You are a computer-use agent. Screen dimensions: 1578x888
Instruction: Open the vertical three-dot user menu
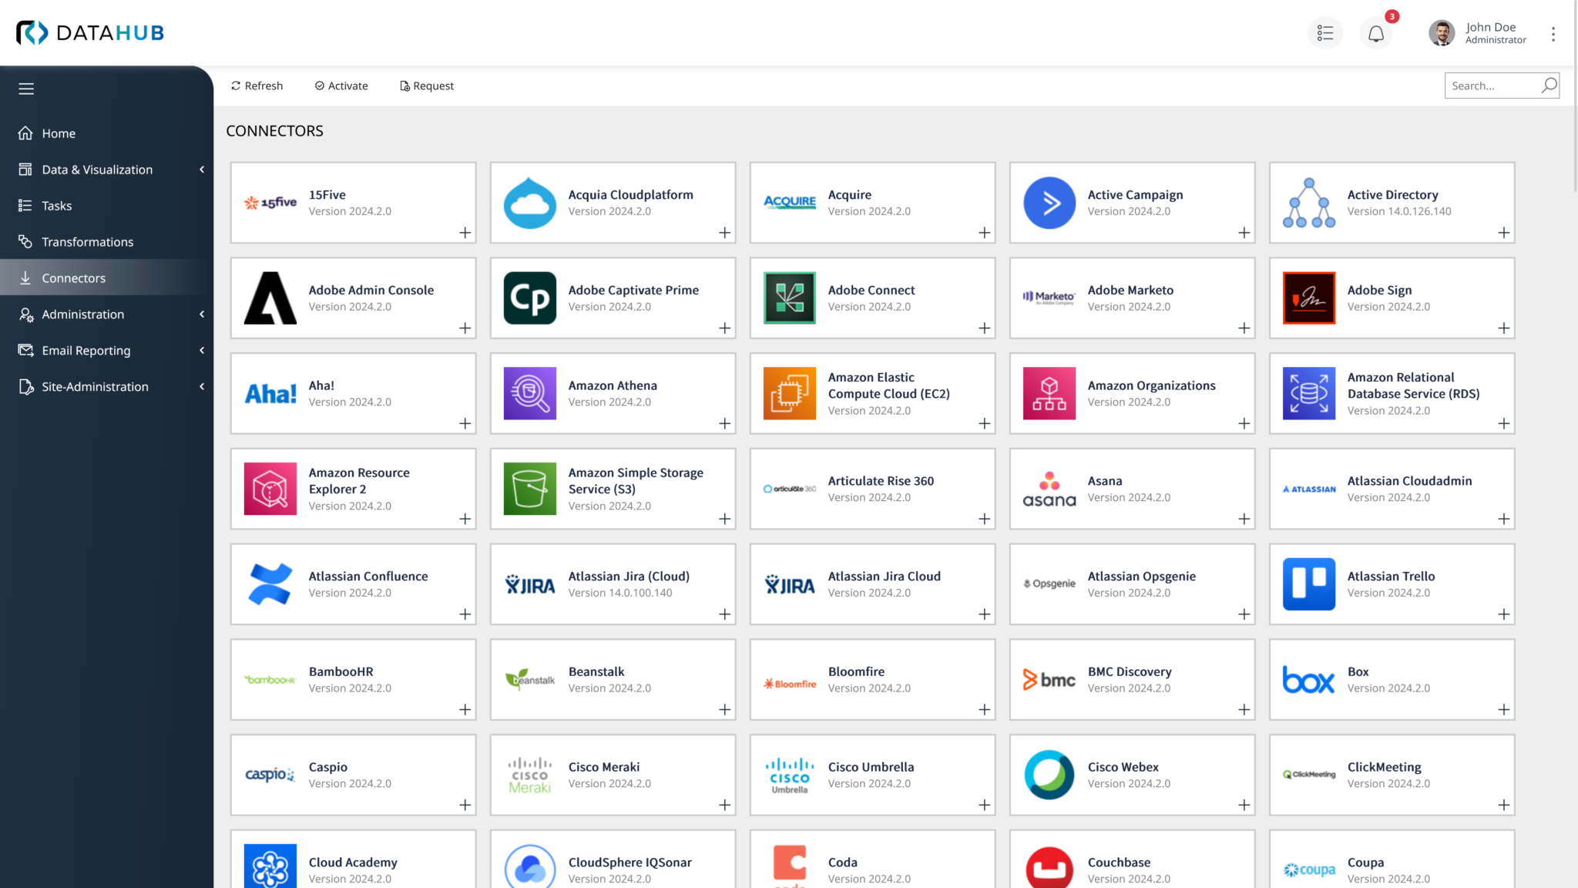1553,33
